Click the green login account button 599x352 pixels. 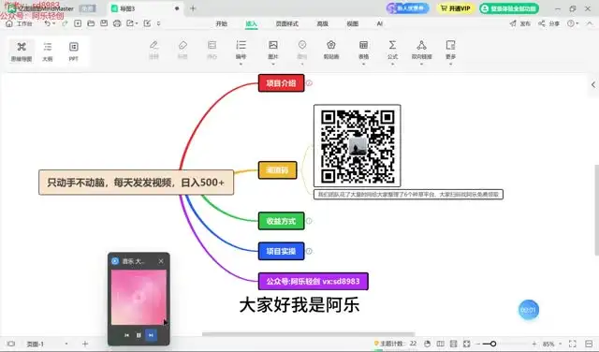(x=509, y=8)
